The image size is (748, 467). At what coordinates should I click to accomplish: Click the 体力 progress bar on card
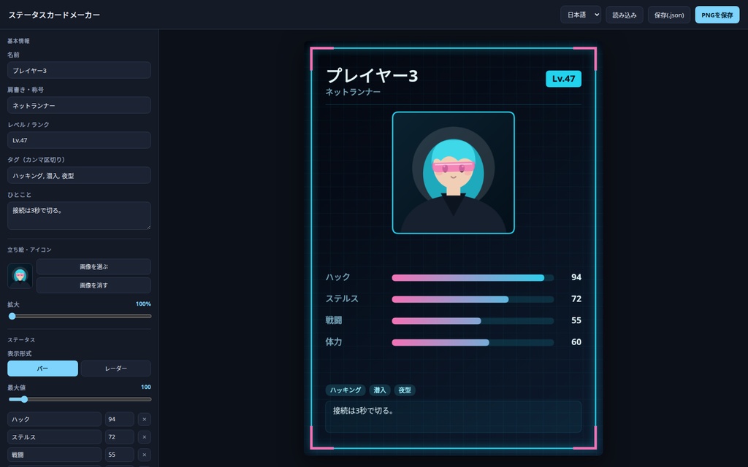[473, 342]
